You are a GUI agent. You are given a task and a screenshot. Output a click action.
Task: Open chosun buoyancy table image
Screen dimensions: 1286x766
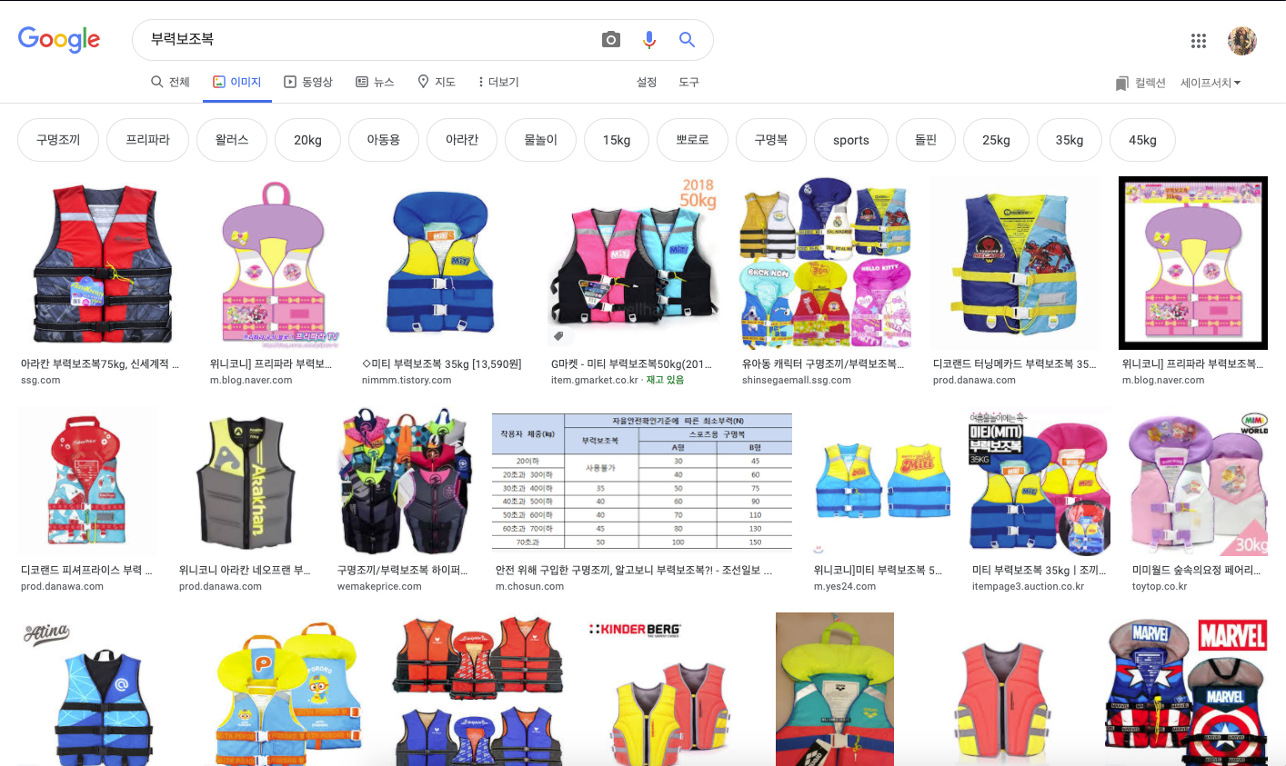642,482
